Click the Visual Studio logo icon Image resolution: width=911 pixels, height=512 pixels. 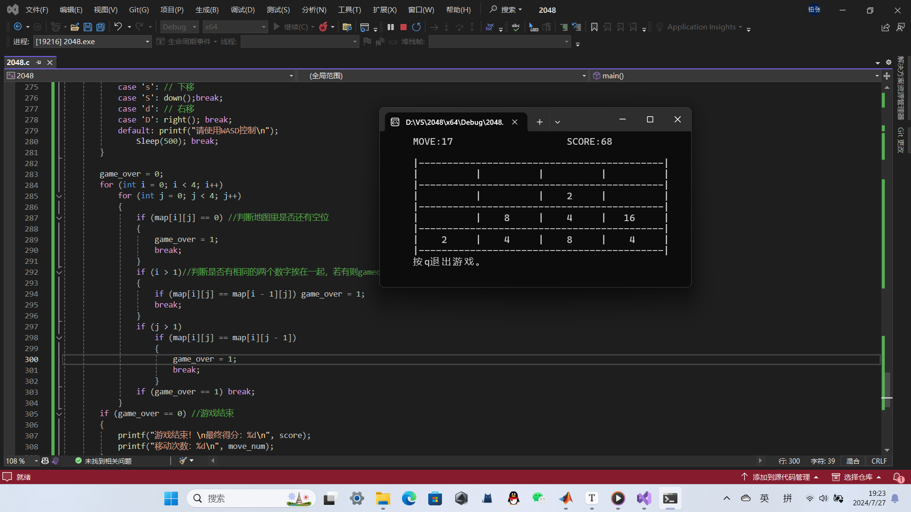click(13, 9)
